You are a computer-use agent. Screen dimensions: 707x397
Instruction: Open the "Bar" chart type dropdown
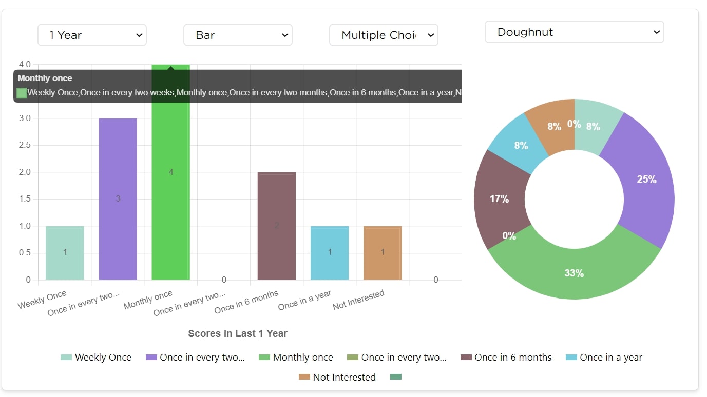pos(238,35)
